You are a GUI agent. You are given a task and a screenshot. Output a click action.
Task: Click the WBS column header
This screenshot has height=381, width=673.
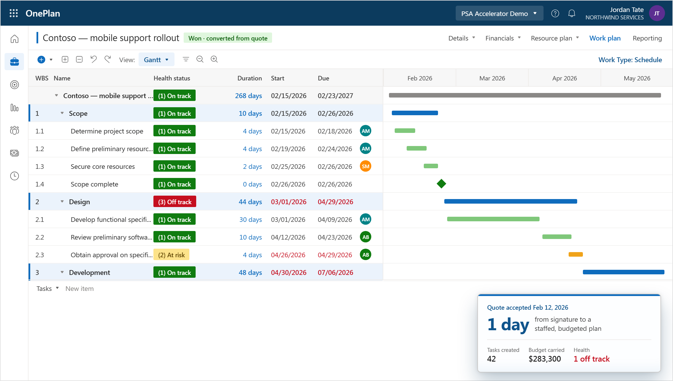point(42,78)
